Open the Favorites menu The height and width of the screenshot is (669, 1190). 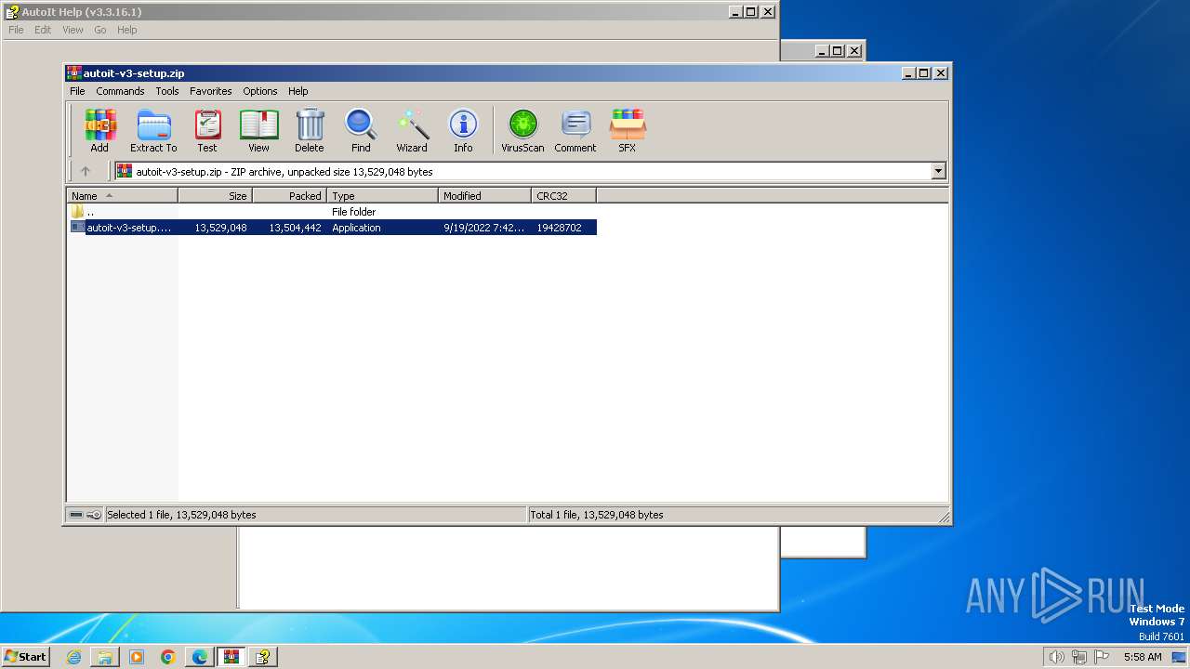point(211,91)
